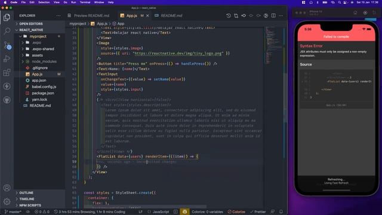Viewport: 382px width, 215px height.
Task: Collapse the myproject folder
Action: 38,36
